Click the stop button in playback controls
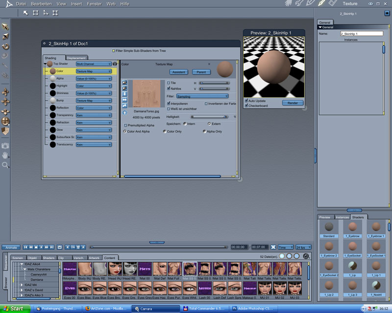The width and height of the screenshot is (392, 313). 36,247
